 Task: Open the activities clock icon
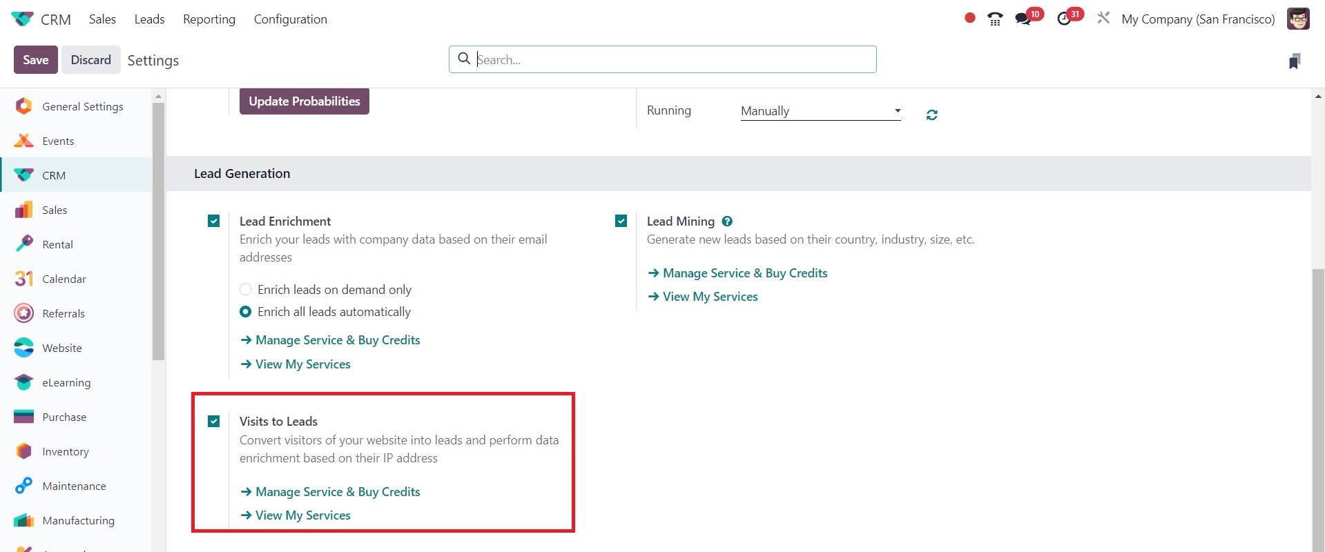(x=1064, y=19)
